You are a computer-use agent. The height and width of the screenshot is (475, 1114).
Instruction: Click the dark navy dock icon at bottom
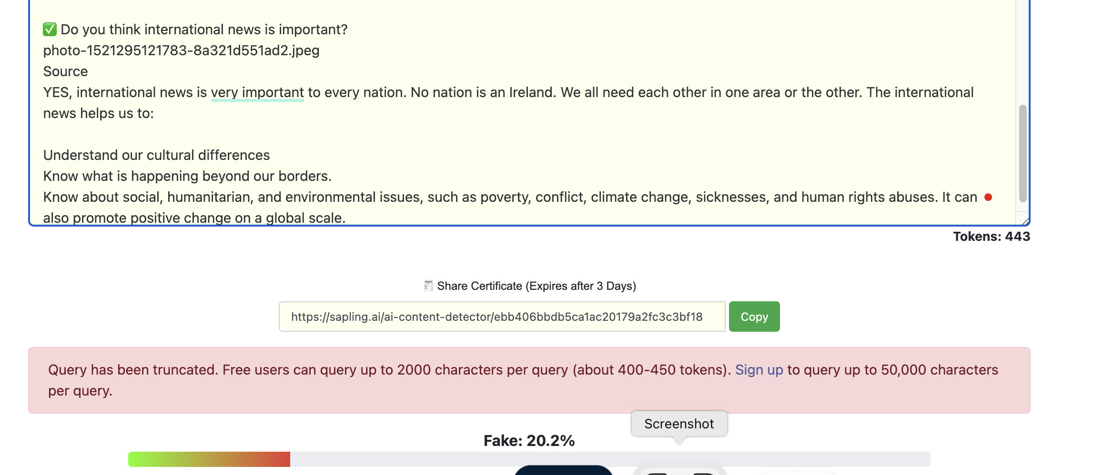[x=564, y=470]
